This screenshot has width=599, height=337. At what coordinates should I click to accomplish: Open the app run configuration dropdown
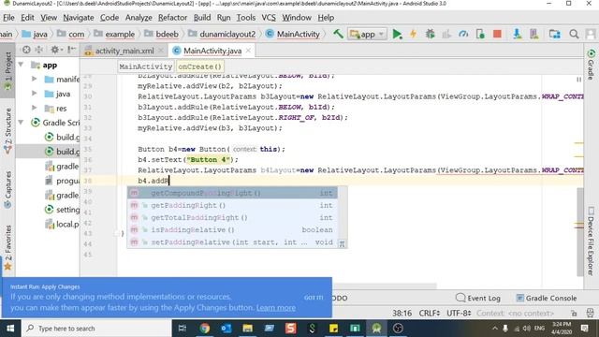[367, 34]
